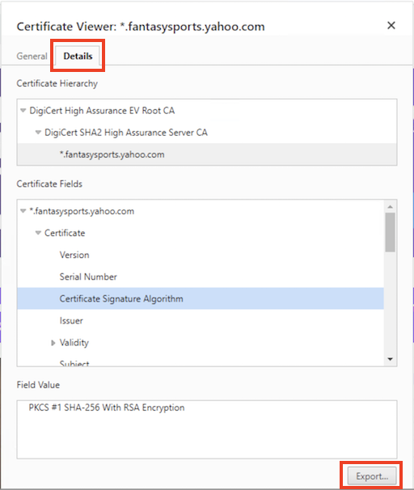Select the Certificate field node
The width and height of the screenshot is (414, 490).
pos(201,233)
